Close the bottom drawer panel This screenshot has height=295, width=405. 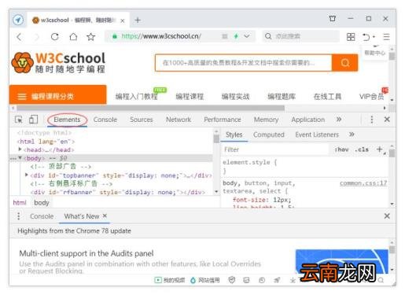[387, 216]
